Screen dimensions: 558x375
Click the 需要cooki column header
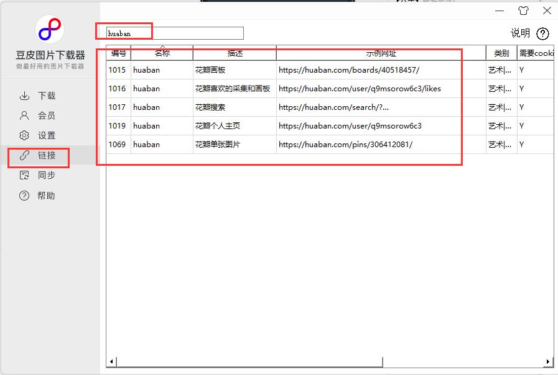[536, 53]
